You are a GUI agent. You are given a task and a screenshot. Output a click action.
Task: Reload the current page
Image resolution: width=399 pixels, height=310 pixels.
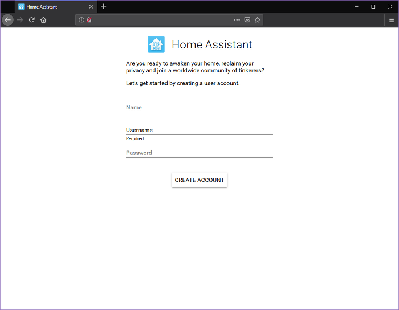pos(31,20)
